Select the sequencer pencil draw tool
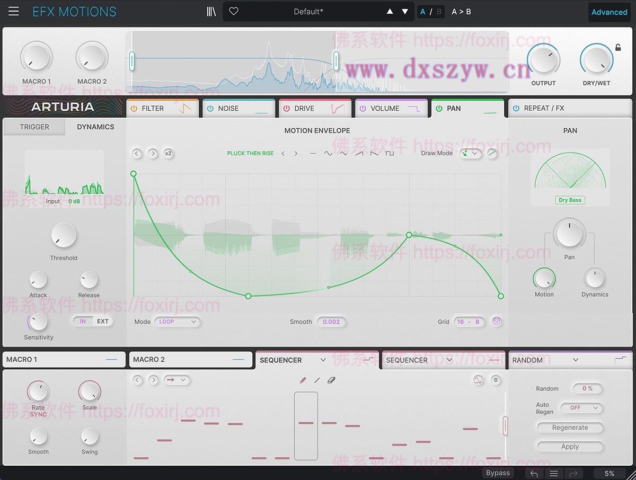The image size is (636, 480). point(303,380)
